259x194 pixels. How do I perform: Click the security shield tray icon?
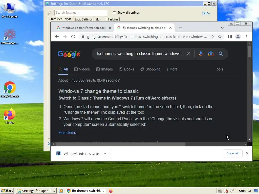[x=226, y=191]
